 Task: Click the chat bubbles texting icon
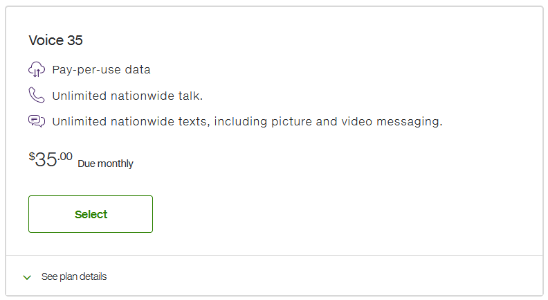(x=37, y=122)
